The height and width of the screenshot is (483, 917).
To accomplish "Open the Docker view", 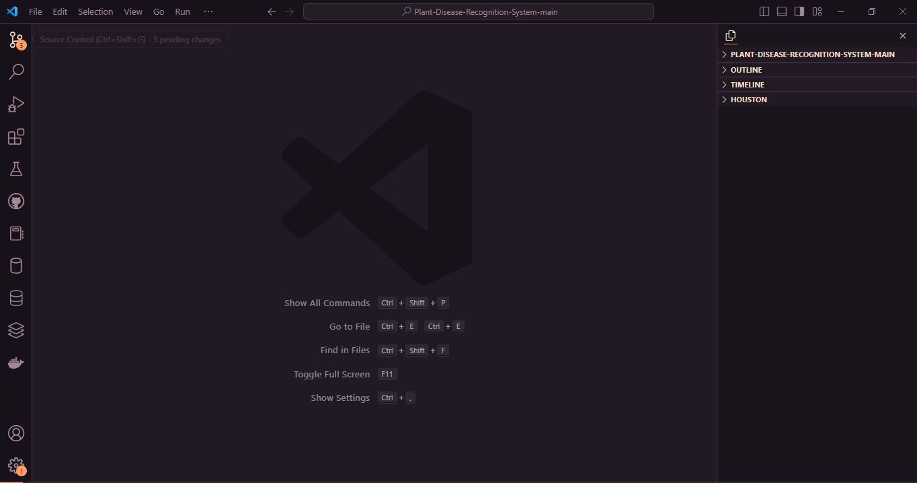I will pyautogui.click(x=16, y=363).
